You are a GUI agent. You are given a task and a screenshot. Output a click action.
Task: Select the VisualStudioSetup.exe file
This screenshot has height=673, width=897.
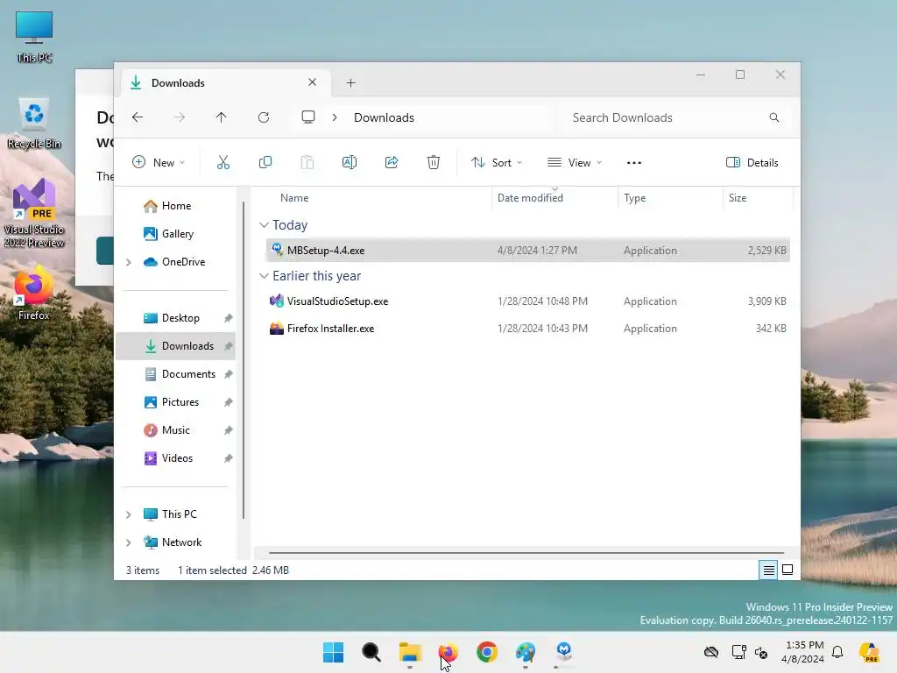click(x=527, y=301)
